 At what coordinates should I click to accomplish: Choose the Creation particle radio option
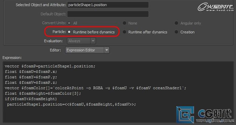click(x=176, y=32)
